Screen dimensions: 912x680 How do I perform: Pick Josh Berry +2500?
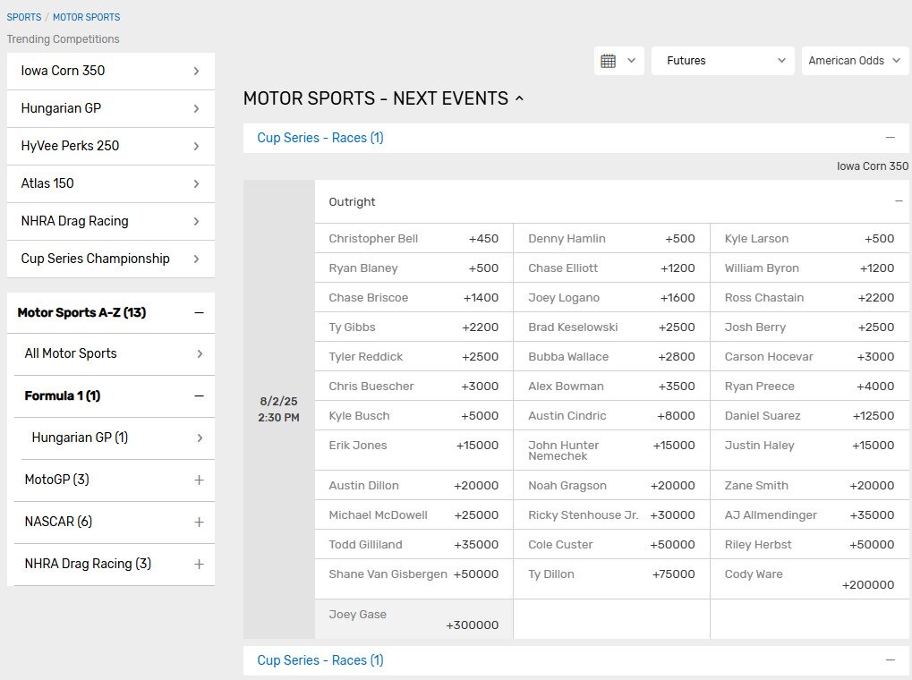[x=810, y=327]
